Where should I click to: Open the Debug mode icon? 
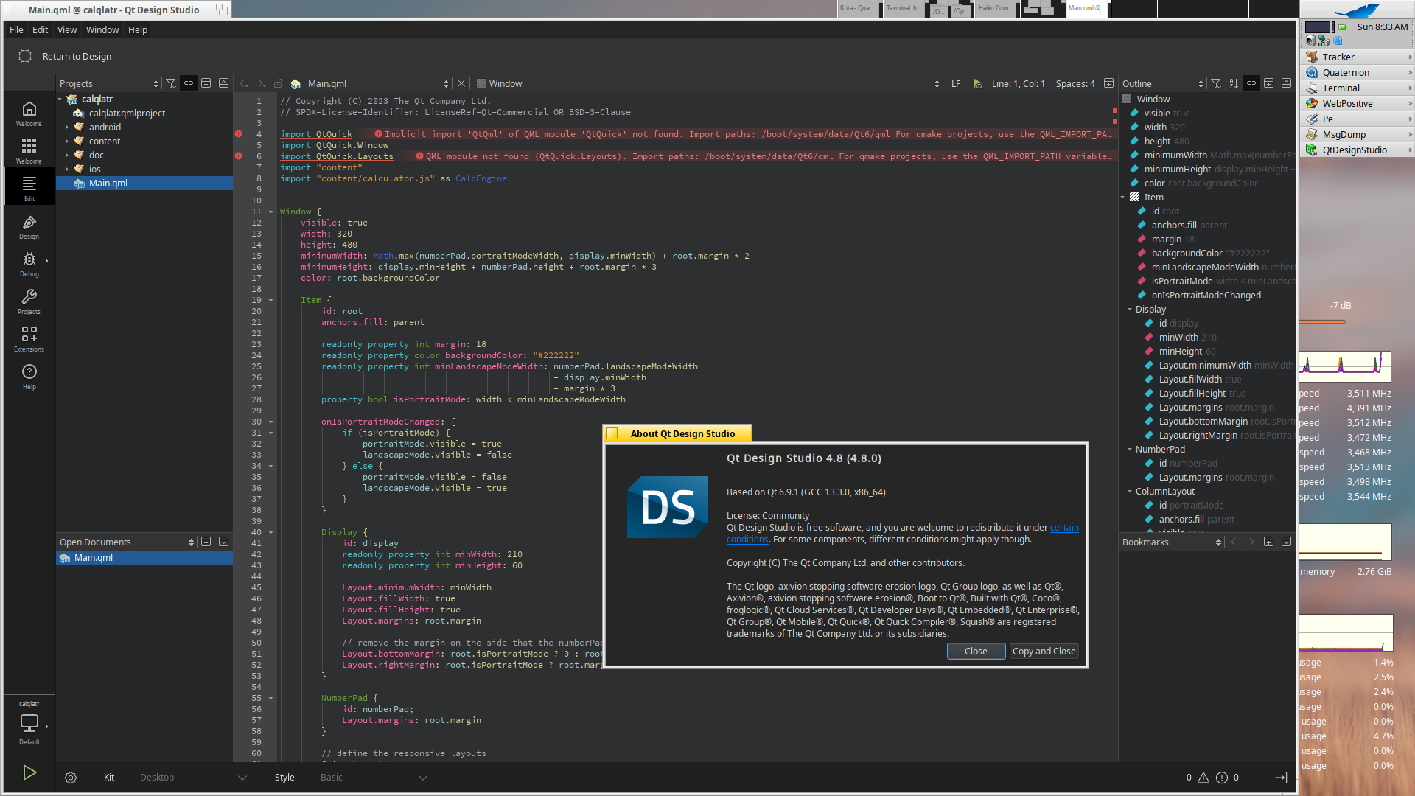click(29, 264)
